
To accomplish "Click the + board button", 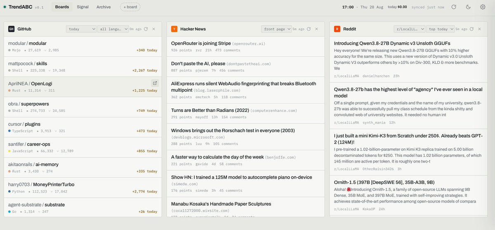I will 130,7.
